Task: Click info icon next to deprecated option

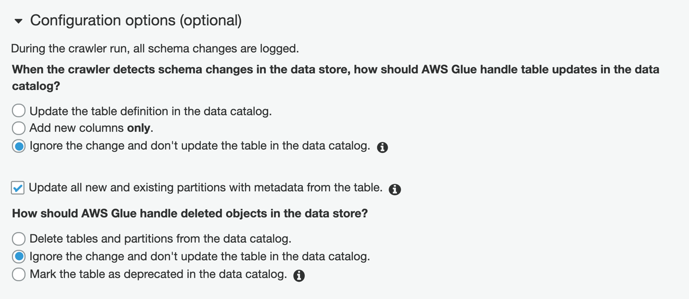Action: [299, 275]
